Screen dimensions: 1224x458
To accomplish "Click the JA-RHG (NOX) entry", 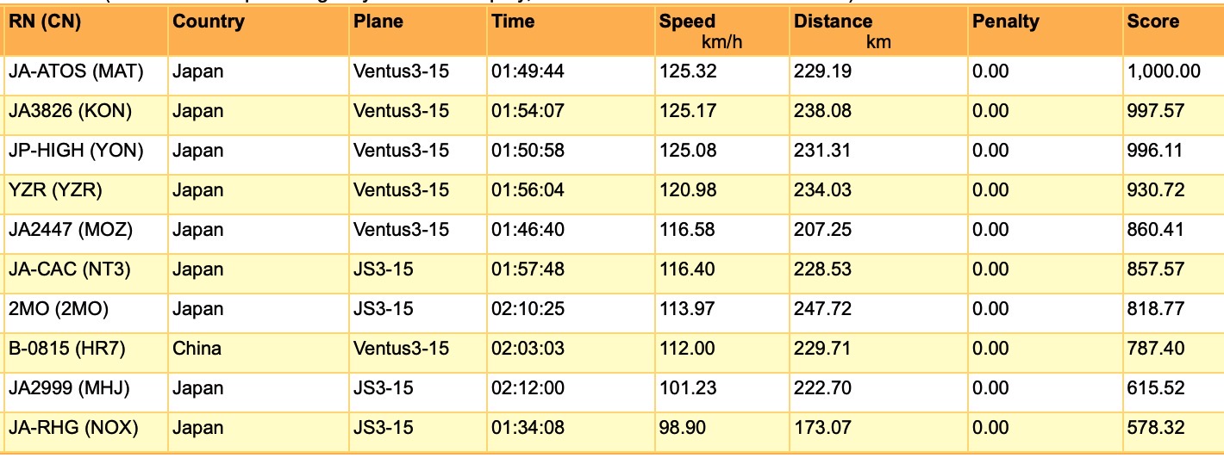I will (x=73, y=428).
